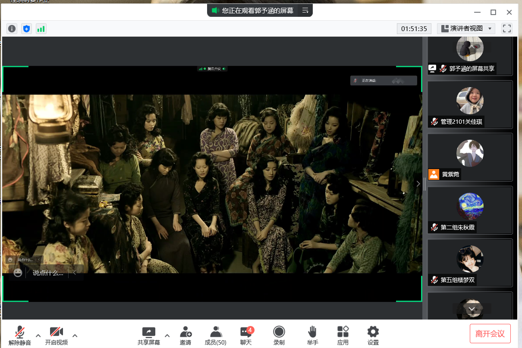Image resolution: width=522 pixels, height=348 pixels.
Task: Open the meeting info icon
Action: pos(12,29)
